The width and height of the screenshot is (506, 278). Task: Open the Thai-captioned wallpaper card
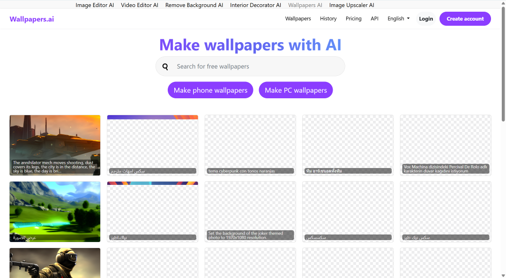click(x=348, y=145)
